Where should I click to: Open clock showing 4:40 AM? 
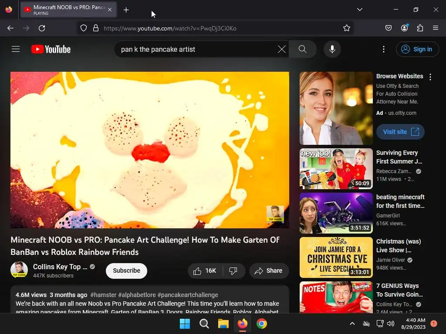413,324
